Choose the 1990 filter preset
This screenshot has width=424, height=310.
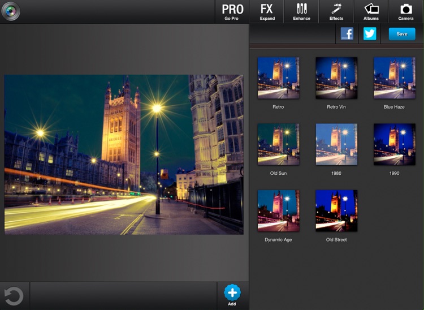click(x=394, y=144)
